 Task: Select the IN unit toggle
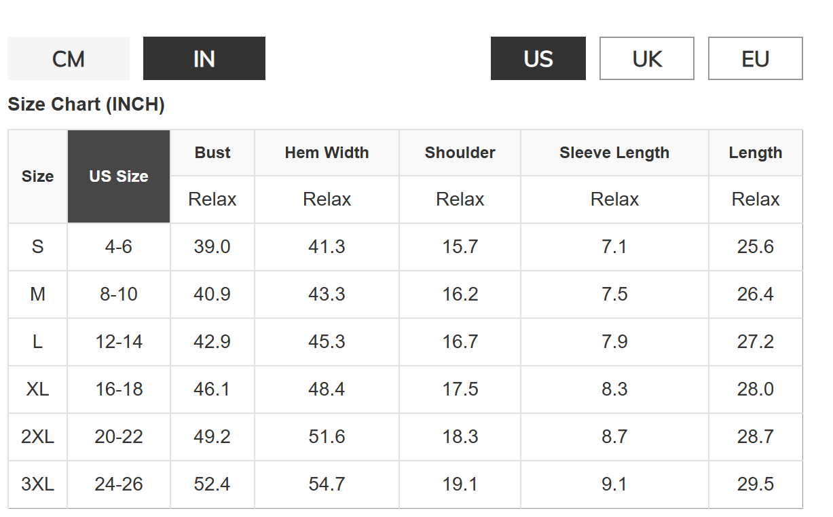[204, 59]
